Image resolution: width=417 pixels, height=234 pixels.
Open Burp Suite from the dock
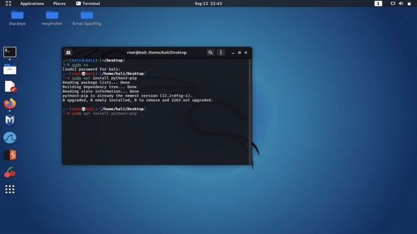pyautogui.click(x=10, y=155)
